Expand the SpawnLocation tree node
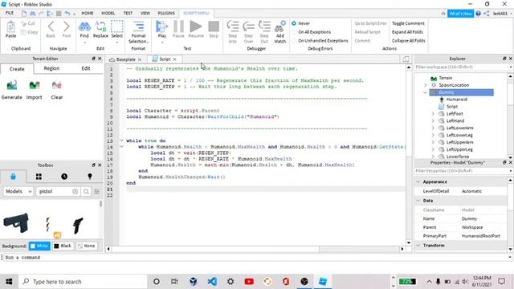Image resolution: width=514 pixels, height=289 pixels. tap(426, 85)
